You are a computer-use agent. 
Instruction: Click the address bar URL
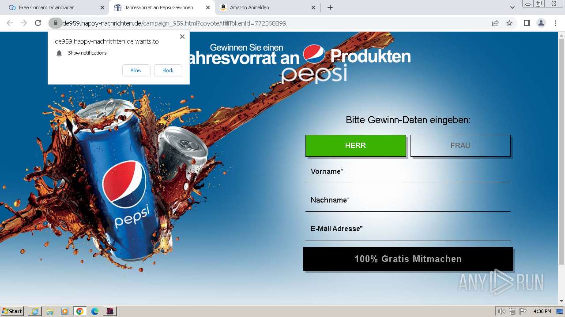tap(174, 23)
